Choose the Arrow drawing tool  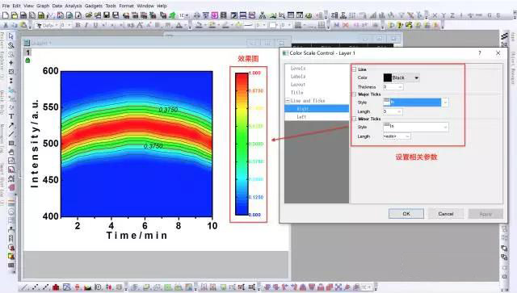[x=11, y=125]
